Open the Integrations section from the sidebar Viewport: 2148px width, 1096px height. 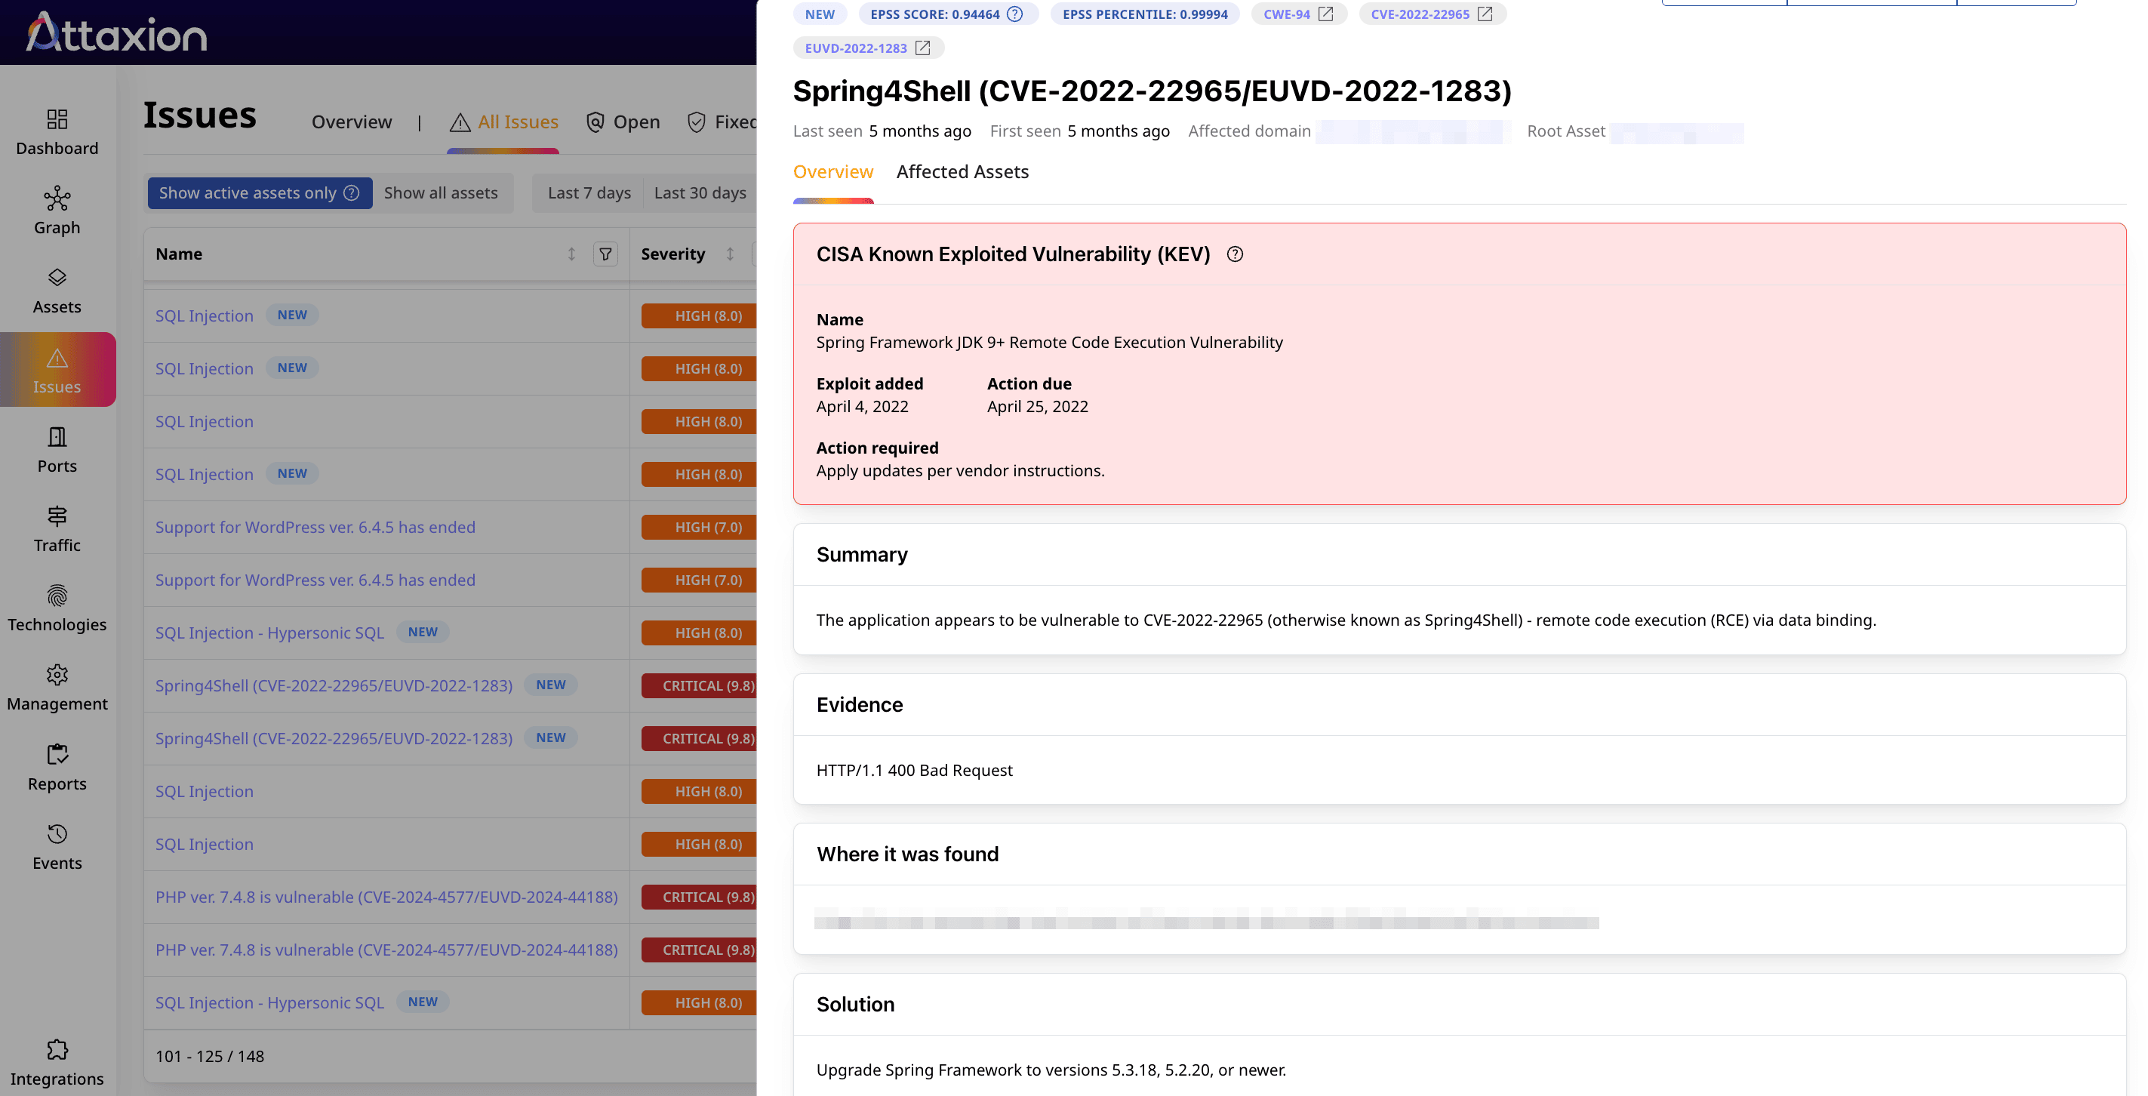point(57,1061)
